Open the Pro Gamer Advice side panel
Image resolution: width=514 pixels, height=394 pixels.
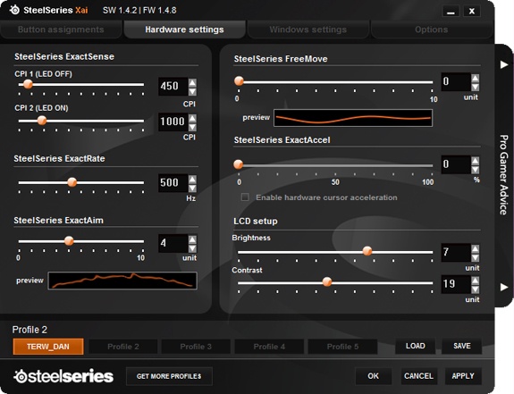pos(504,174)
